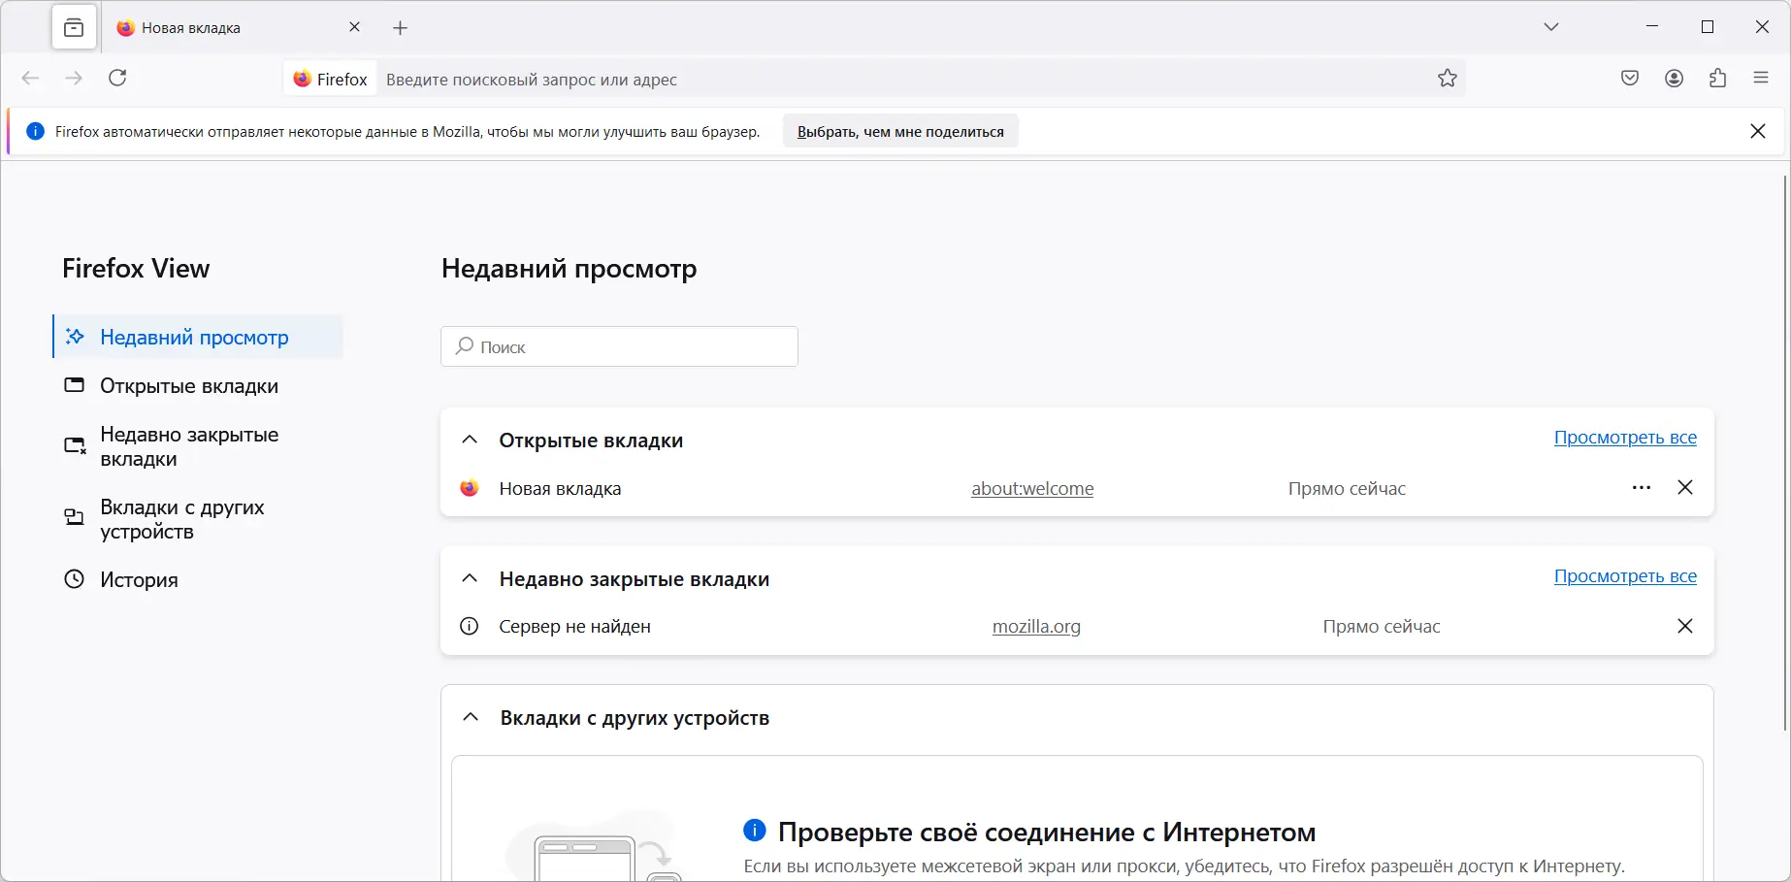Click inside the Поиск search field
Screen dimensions: 1791x882
point(618,346)
